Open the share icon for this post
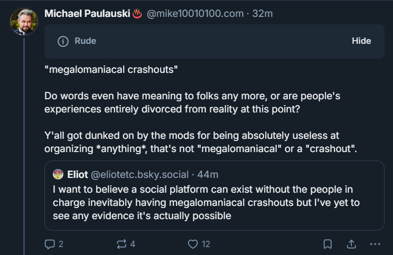 (x=351, y=244)
